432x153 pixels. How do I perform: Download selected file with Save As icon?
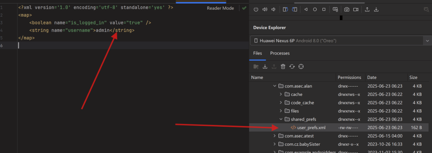[265, 66]
